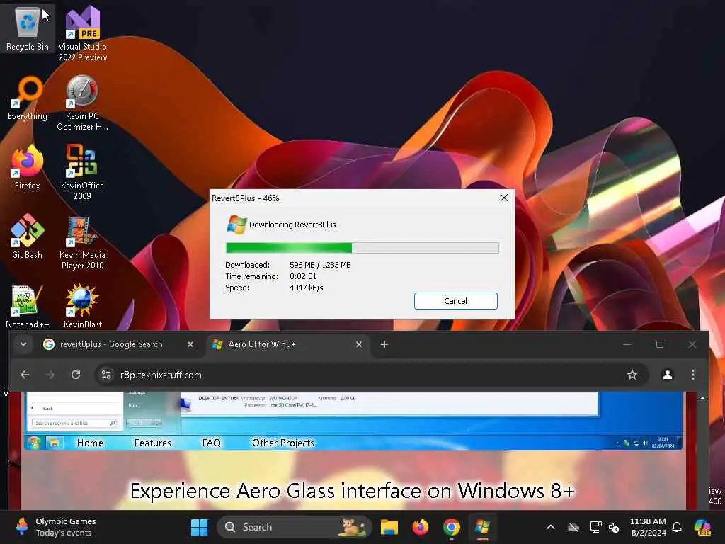The image size is (725, 544).
Task: Open the muted volume tray icon
Action: pyautogui.click(x=614, y=527)
